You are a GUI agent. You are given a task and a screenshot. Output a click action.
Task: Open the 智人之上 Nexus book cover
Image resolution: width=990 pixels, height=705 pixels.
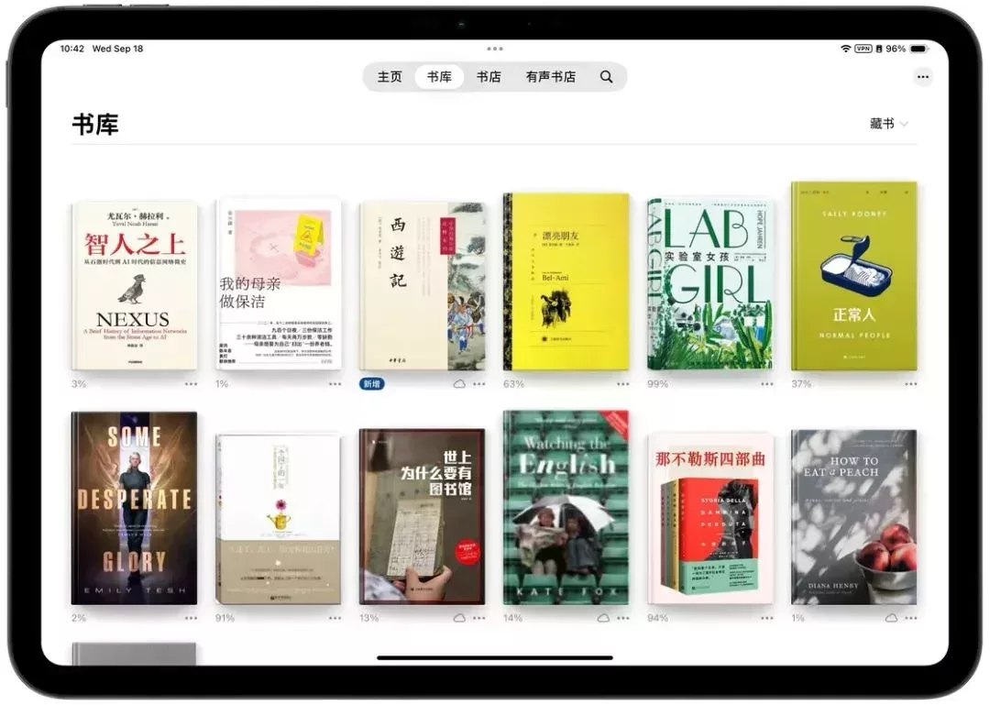(x=135, y=285)
